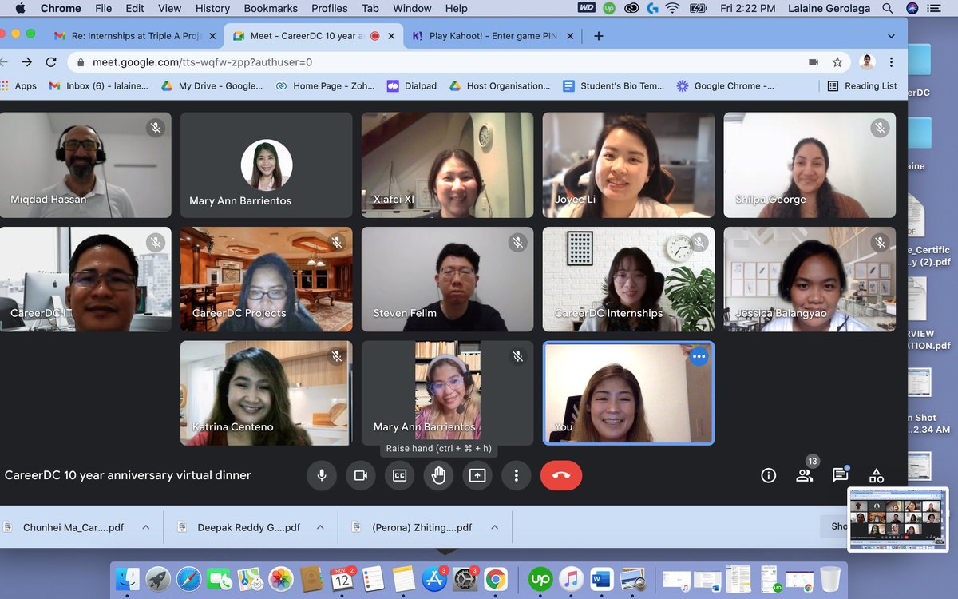The width and height of the screenshot is (958, 599).
Task: Open App Store from the Dock
Action: click(434, 579)
